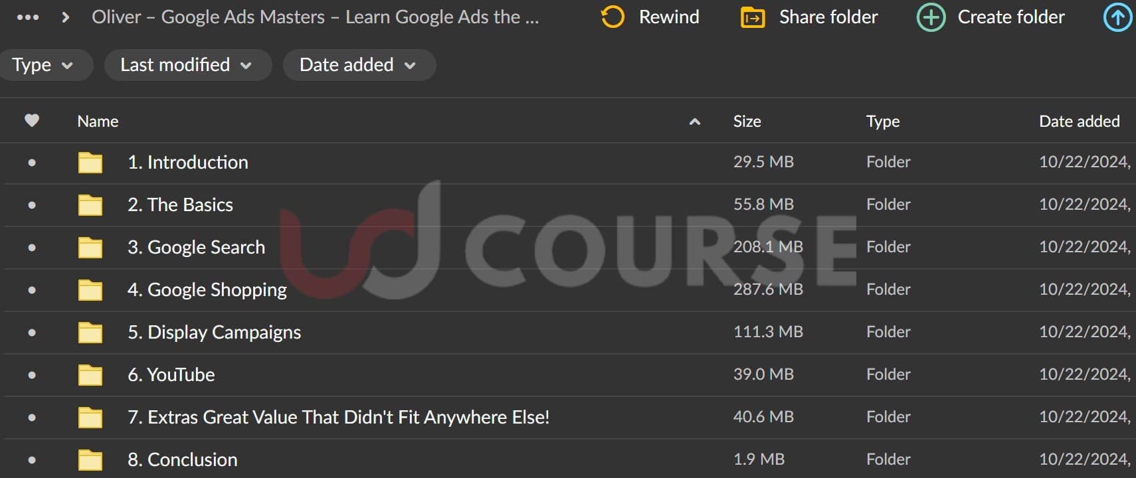1136x478 pixels.
Task: Click the folder icon for 1. Introduction
Action: 90,163
